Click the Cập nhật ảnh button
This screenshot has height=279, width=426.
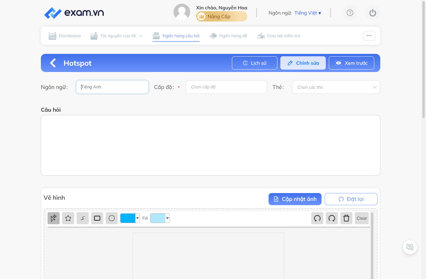295,199
